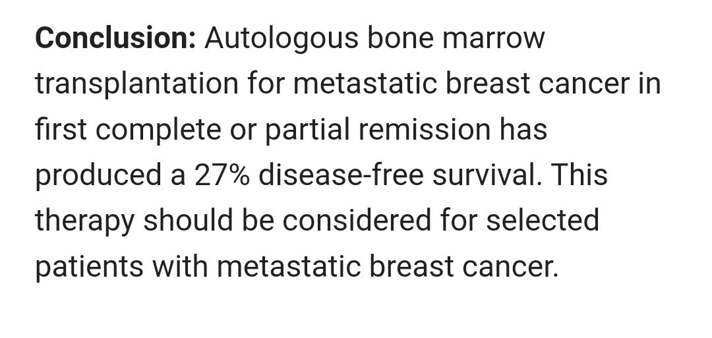This screenshot has width=712, height=338.
Task: Click the word 'patients'
Action: (89, 267)
